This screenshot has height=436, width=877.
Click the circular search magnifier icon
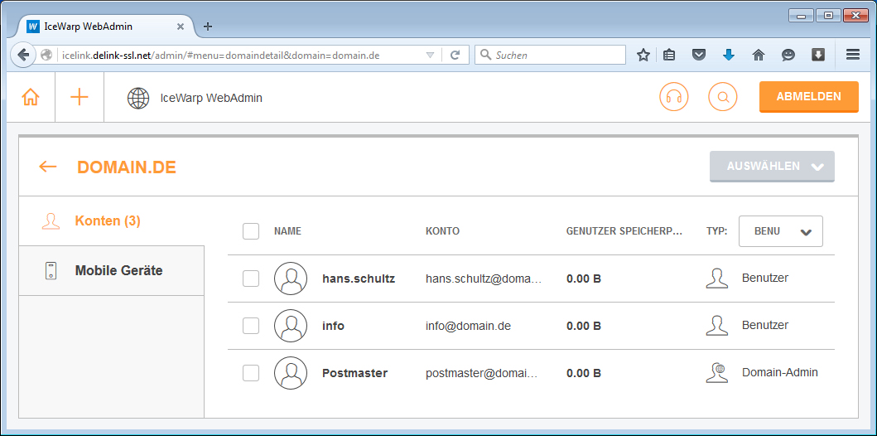click(x=722, y=97)
